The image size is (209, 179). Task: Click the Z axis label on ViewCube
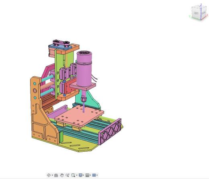(201, 5)
